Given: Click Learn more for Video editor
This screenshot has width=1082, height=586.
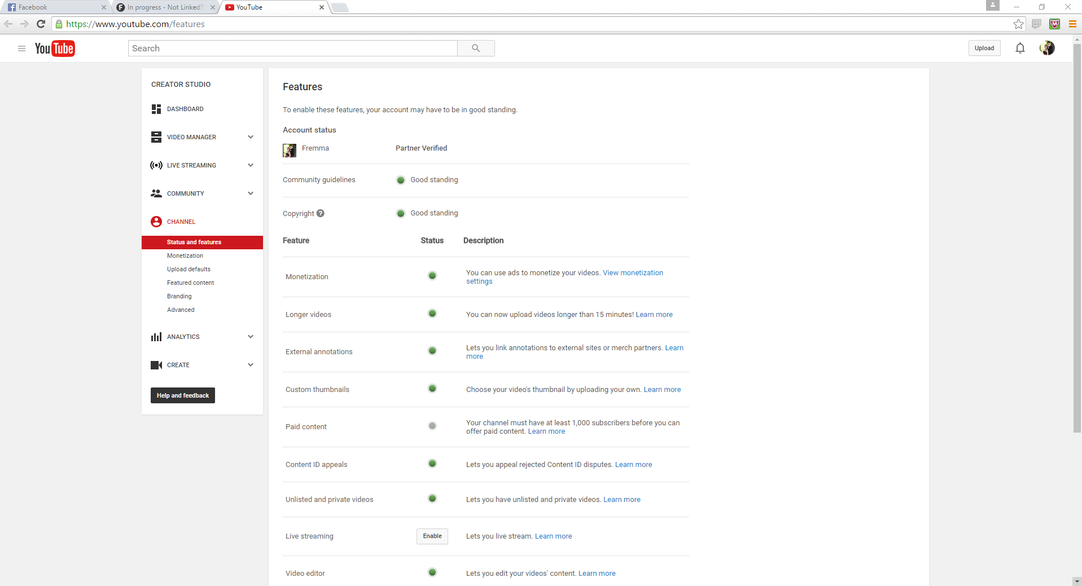Looking at the screenshot, I should (x=597, y=574).
